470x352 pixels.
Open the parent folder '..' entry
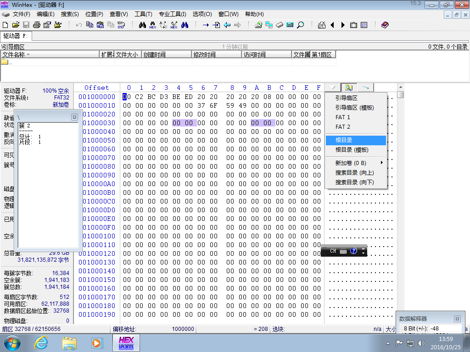6,62
